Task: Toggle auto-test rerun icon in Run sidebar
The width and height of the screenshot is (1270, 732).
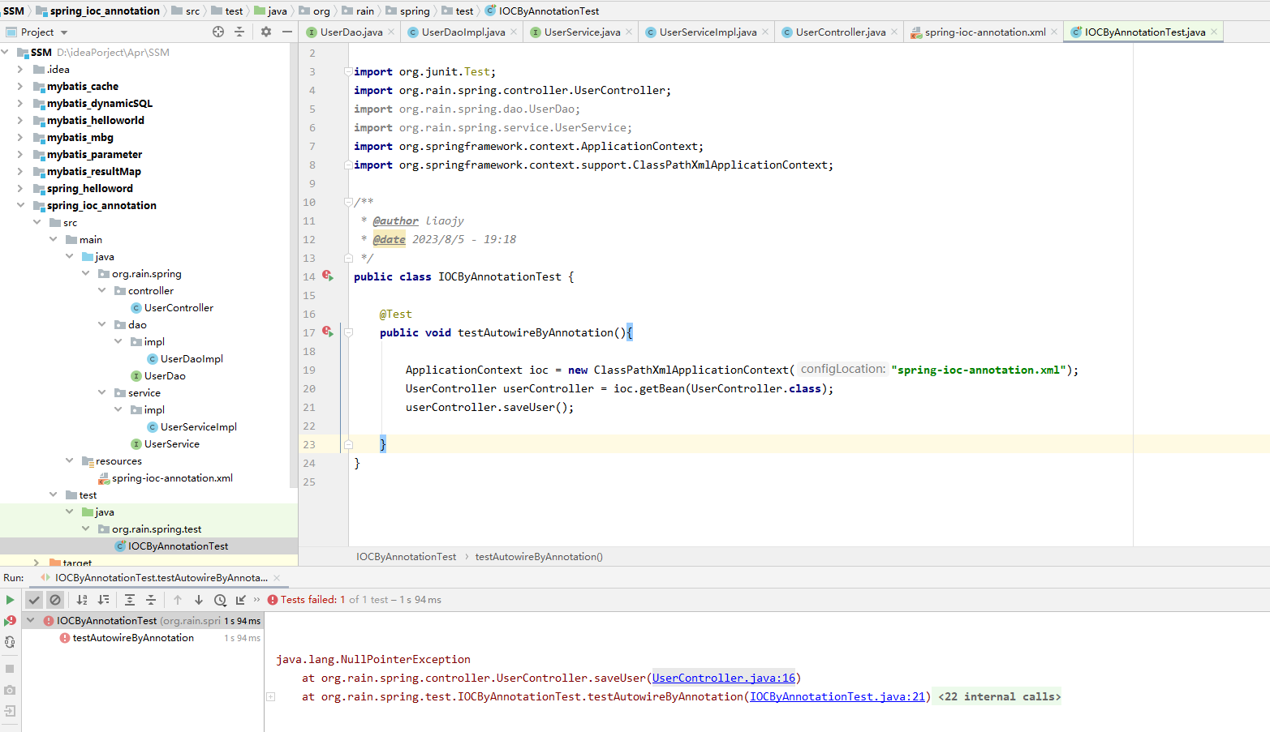Action: tap(10, 642)
